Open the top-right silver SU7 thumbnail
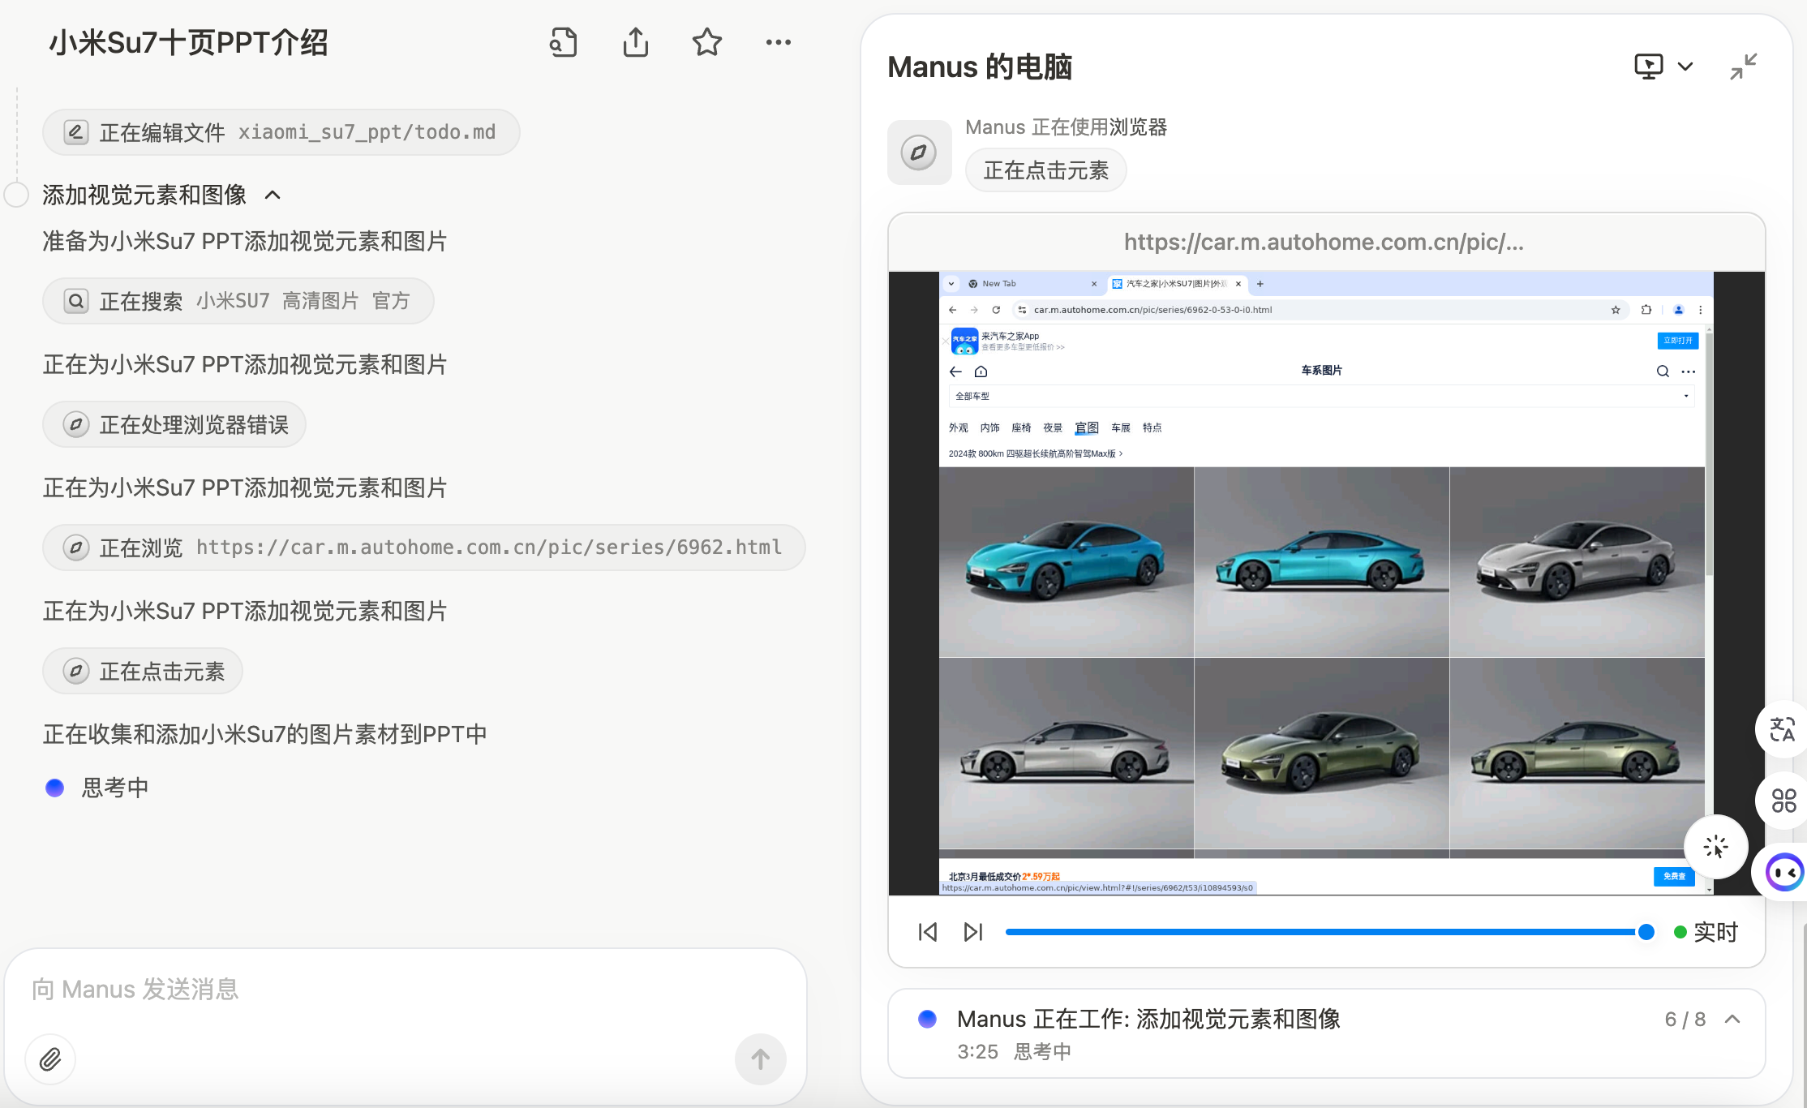The height and width of the screenshot is (1108, 1807). tap(1577, 561)
